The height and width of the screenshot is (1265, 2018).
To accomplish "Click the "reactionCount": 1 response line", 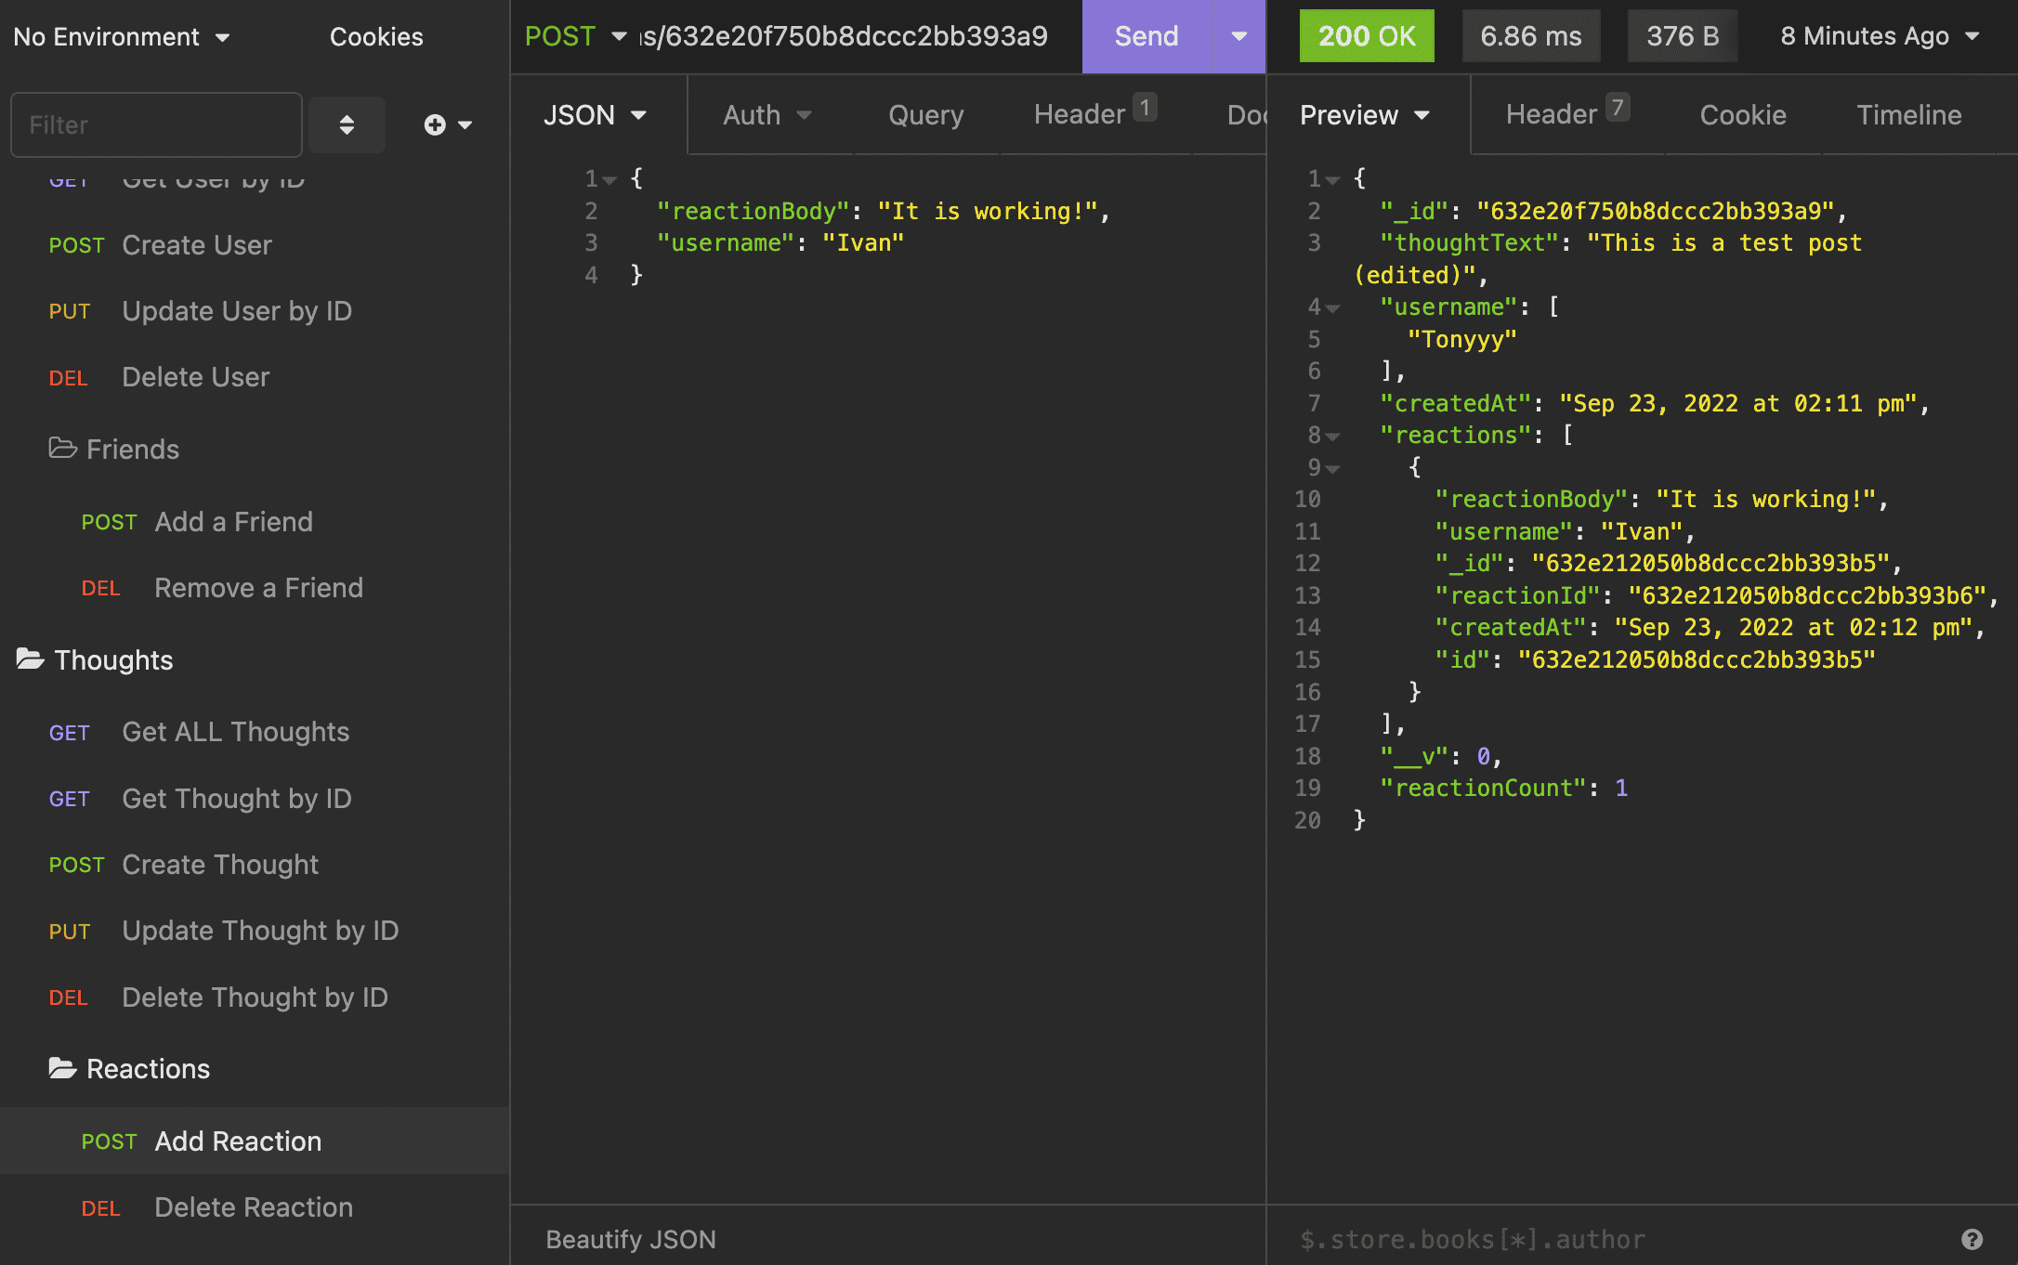I will tap(1504, 789).
